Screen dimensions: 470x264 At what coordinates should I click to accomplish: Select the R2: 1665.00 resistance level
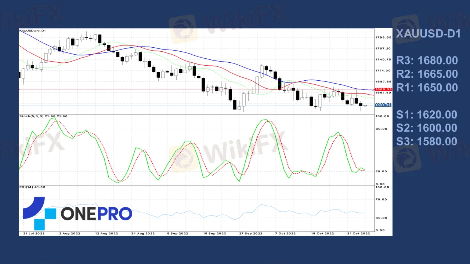coord(427,74)
